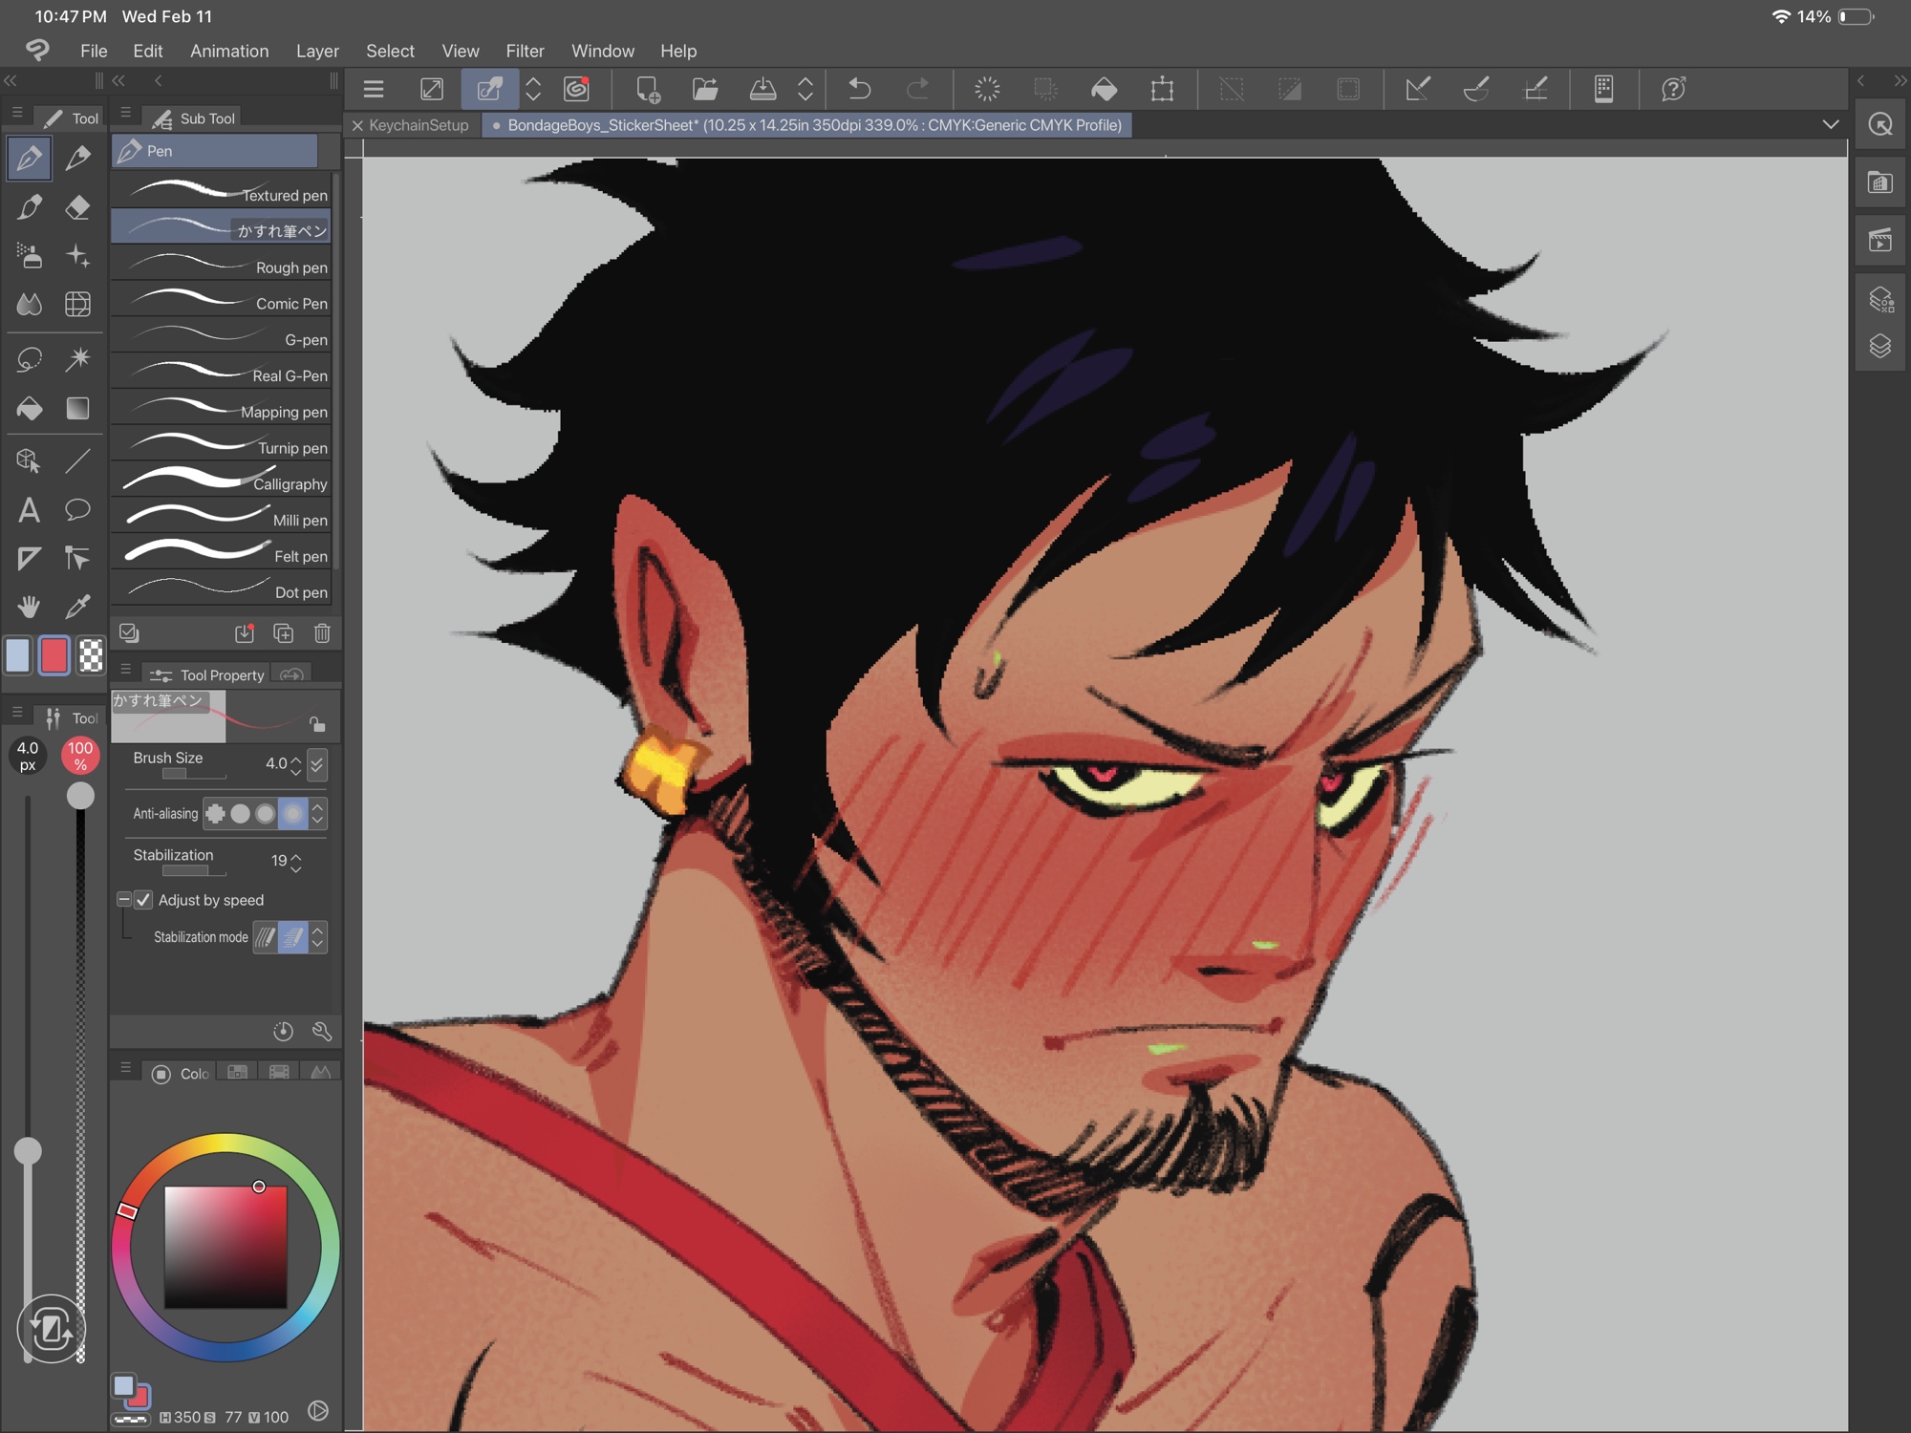Viewport: 1911px width, 1433px height.
Task: Toggle the Adjust by speed checkbox
Action: coord(143,900)
